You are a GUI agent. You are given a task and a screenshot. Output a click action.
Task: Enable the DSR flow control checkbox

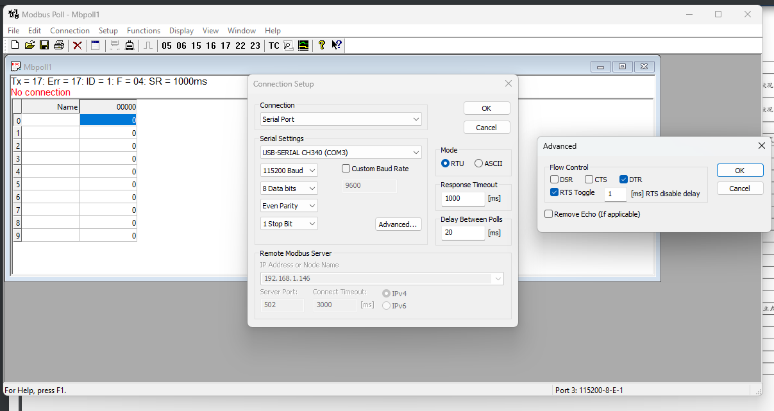[x=555, y=180]
